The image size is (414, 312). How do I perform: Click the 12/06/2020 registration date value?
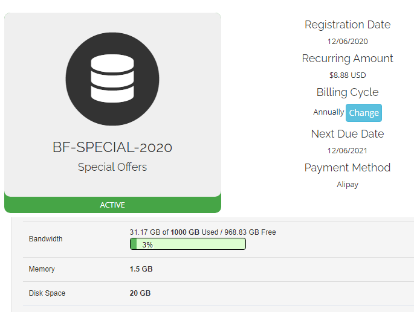point(348,42)
